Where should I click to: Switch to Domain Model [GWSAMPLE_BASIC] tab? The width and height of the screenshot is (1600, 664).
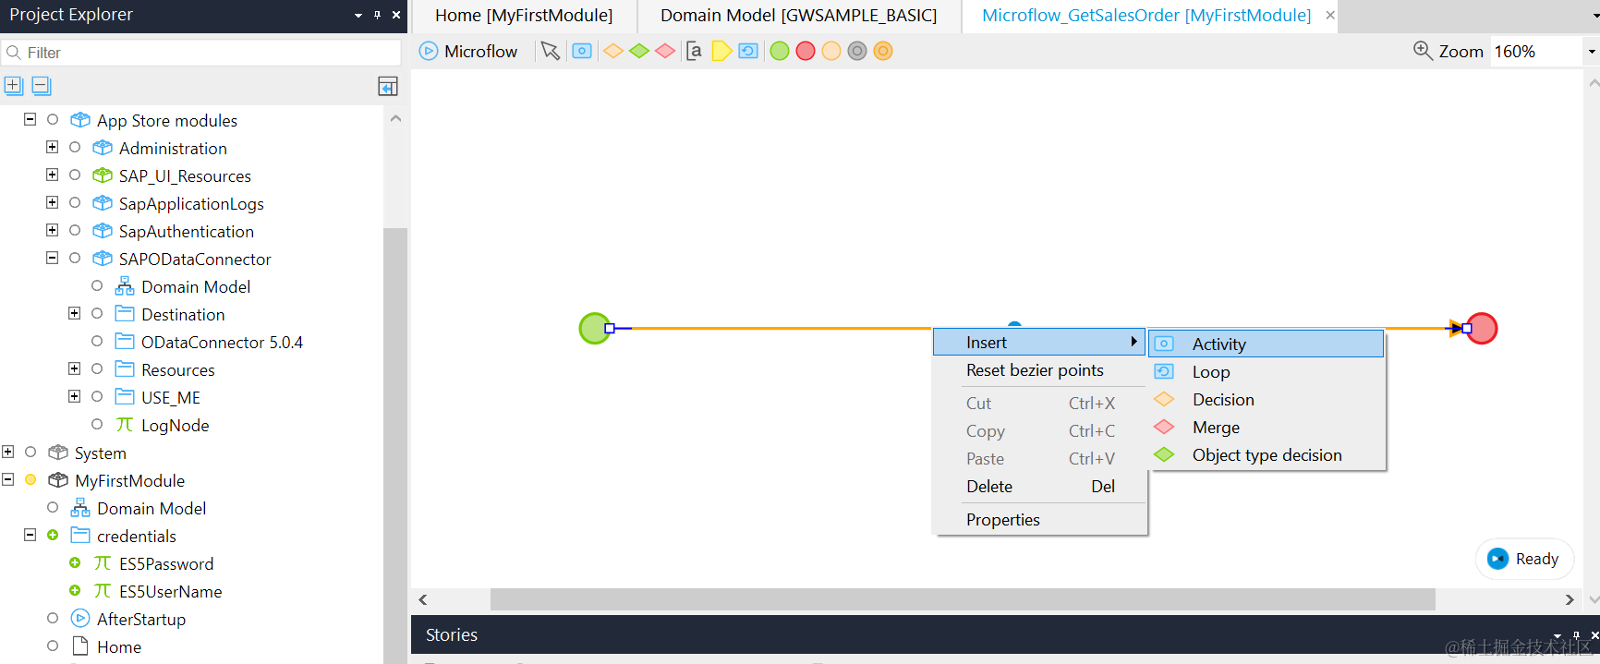tap(798, 15)
